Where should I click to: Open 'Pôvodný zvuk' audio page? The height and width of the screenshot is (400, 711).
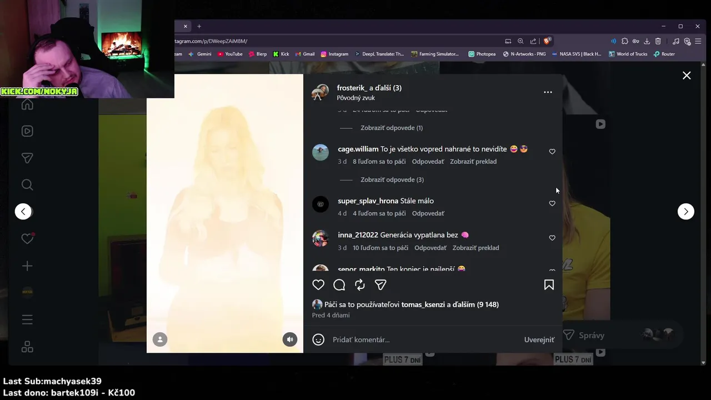(x=355, y=98)
